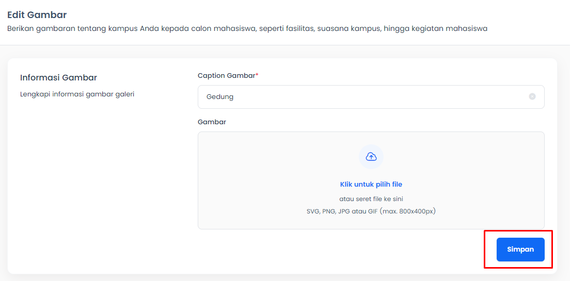Click the 'Gambar' upload label
571x281 pixels.
click(x=212, y=122)
